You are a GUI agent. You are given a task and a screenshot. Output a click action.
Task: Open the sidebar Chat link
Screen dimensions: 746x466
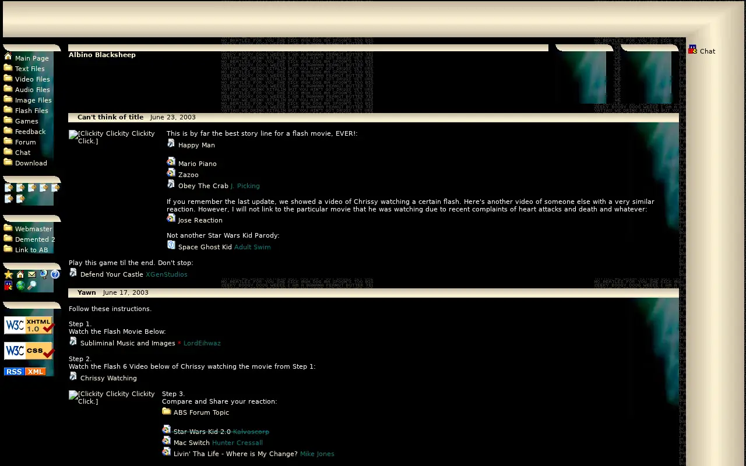[x=23, y=153]
